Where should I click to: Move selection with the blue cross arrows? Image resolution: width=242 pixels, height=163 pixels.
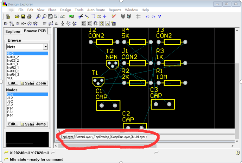(x=104, y=16)
